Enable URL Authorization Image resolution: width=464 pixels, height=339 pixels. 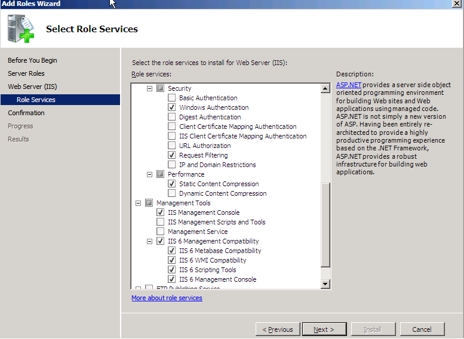click(x=171, y=146)
